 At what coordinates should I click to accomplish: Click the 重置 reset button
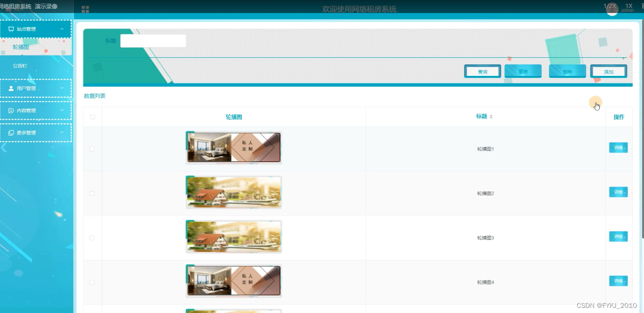(x=523, y=71)
